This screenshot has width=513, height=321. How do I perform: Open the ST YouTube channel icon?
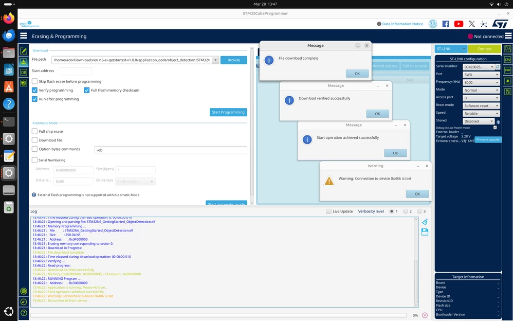(459, 24)
